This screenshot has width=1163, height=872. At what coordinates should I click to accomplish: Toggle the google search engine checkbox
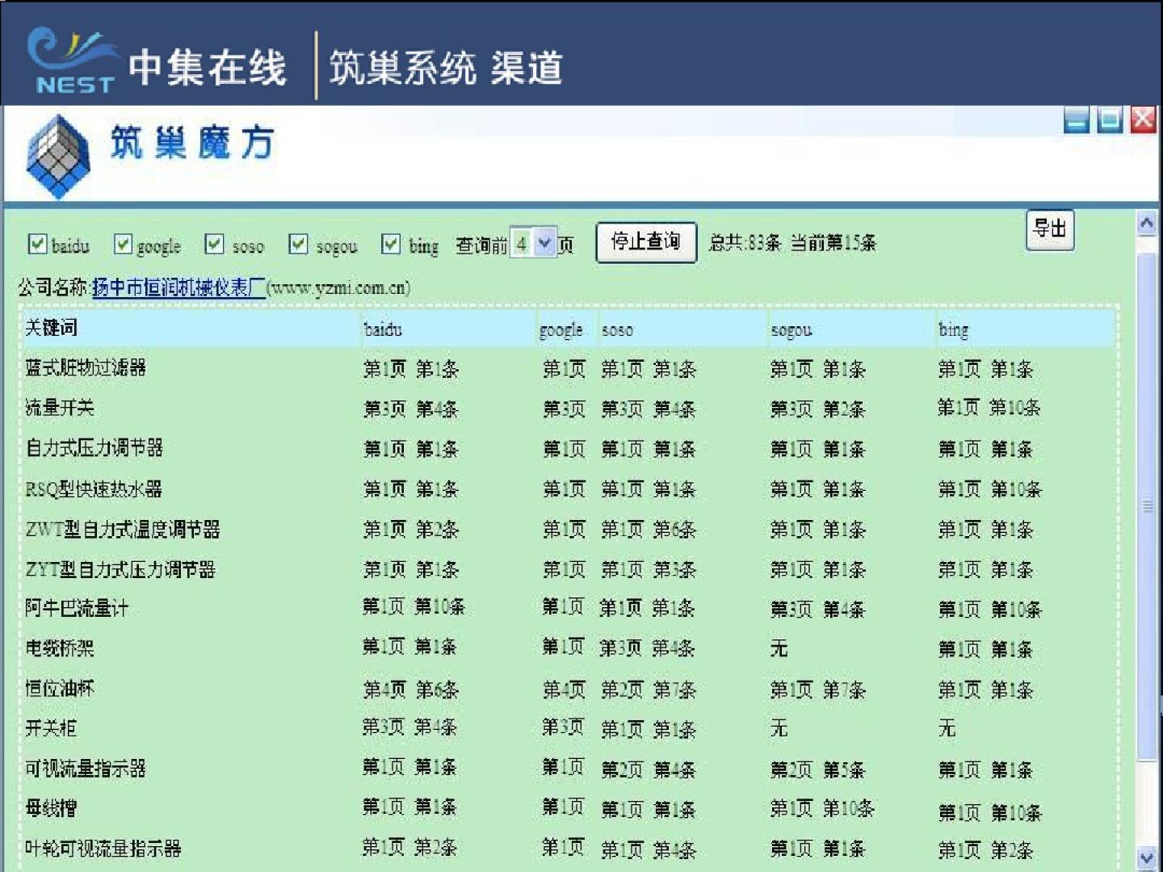[123, 244]
